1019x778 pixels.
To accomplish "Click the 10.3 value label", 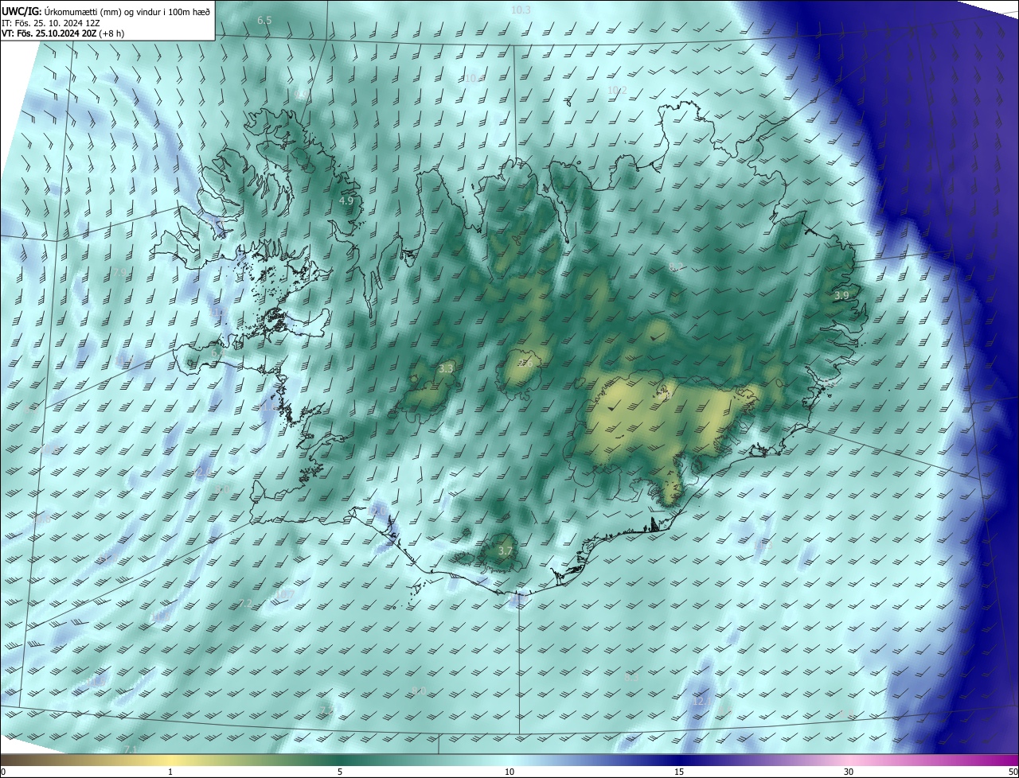I will click(521, 10).
